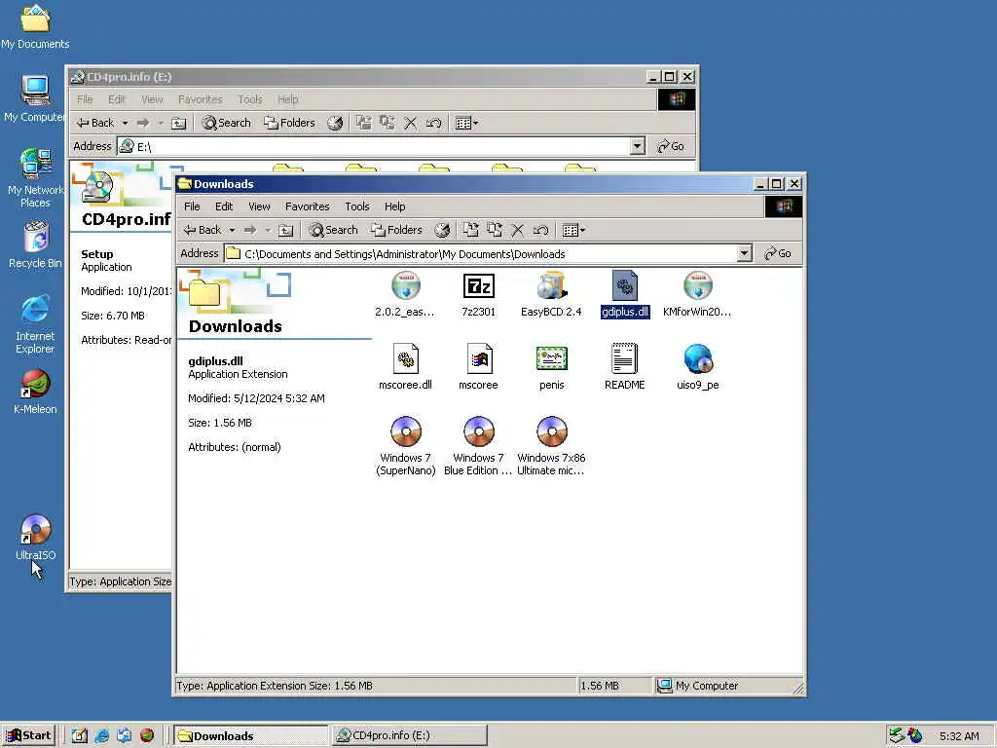Select Windows 7 (SuperNano) disc image
The image size is (997, 748).
click(406, 446)
